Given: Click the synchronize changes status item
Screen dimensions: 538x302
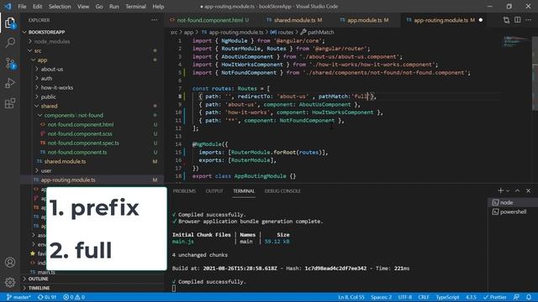Looking at the screenshot, I should pos(47,297).
